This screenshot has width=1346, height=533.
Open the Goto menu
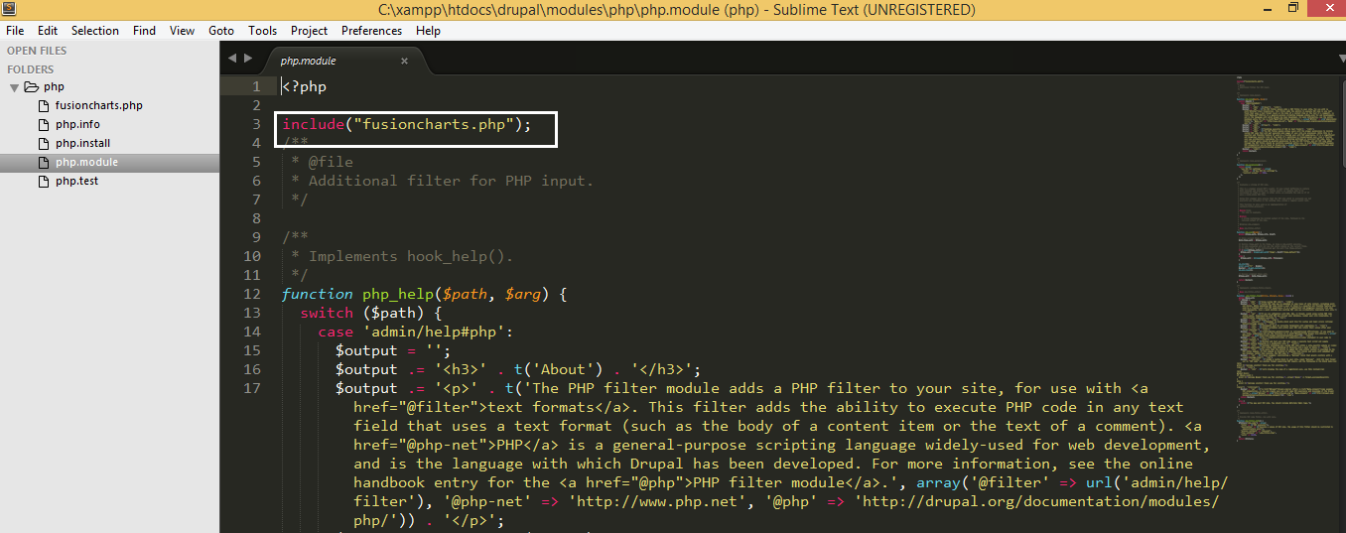[221, 31]
